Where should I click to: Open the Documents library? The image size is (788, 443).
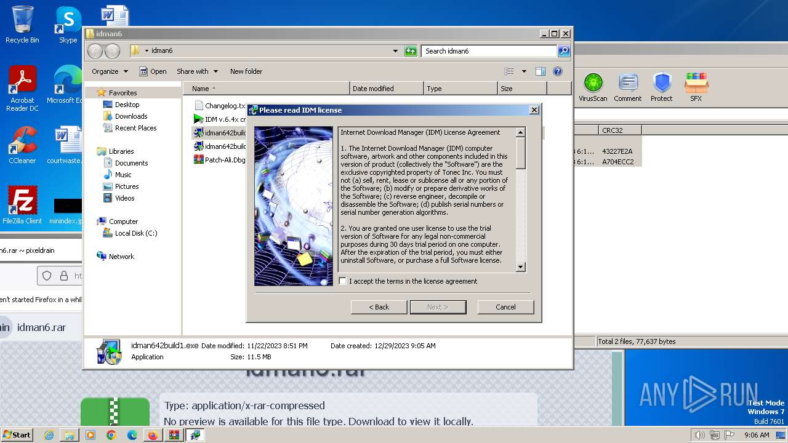pyautogui.click(x=131, y=163)
